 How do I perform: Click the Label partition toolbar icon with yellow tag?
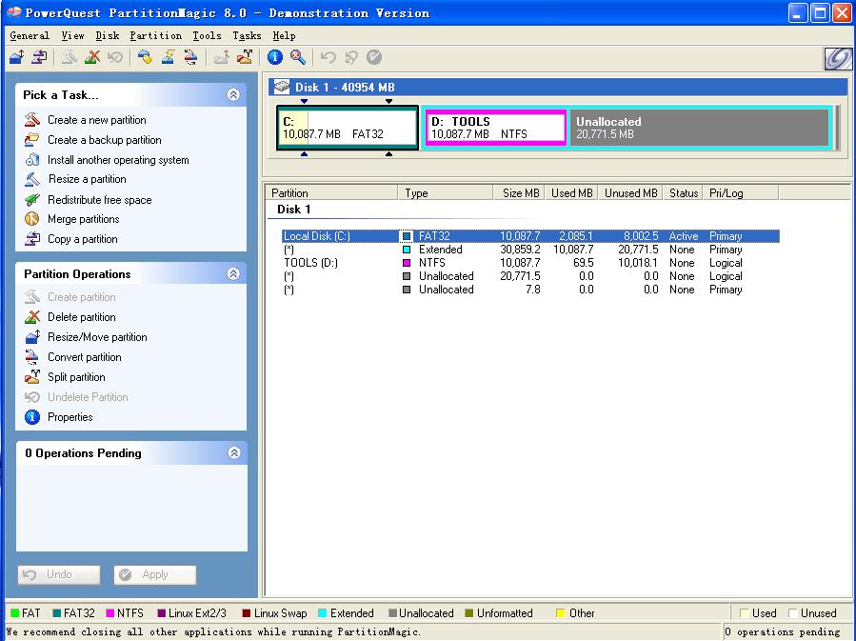point(146,57)
